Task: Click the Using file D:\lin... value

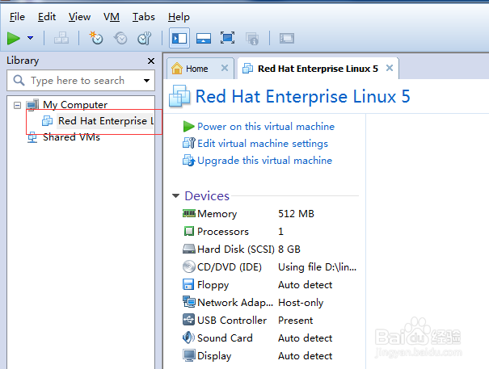Action: 317,267
